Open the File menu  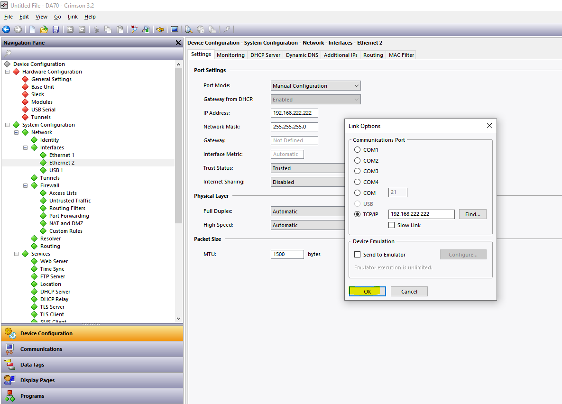tap(8, 17)
